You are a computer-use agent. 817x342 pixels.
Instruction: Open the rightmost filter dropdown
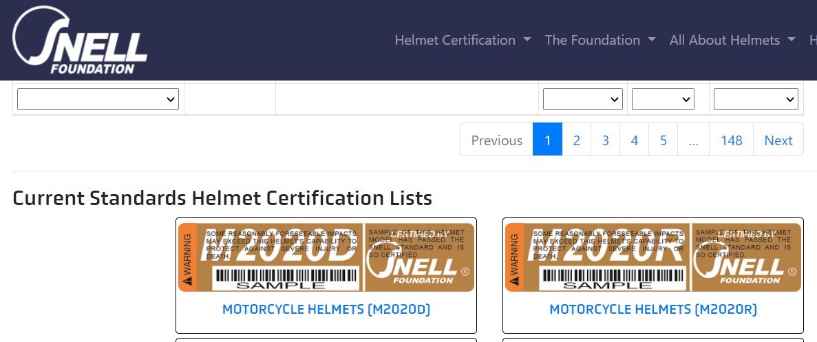pos(756,99)
